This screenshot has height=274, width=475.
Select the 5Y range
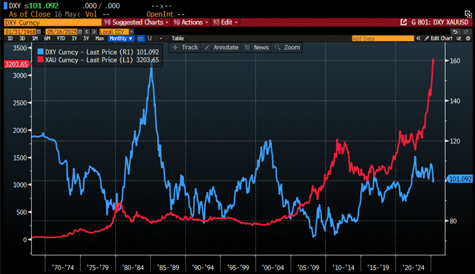pos(86,38)
